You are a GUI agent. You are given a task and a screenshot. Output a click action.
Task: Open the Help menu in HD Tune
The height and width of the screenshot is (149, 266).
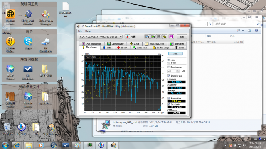88,31
